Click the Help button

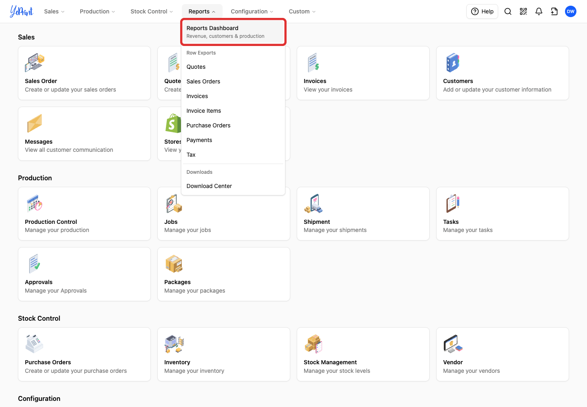(x=482, y=11)
